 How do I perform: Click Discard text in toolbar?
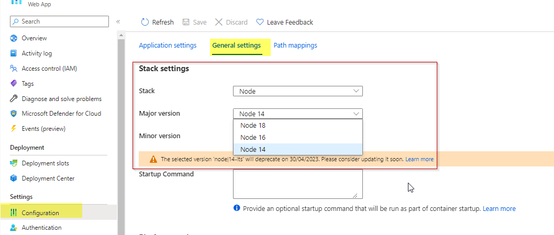(x=237, y=23)
